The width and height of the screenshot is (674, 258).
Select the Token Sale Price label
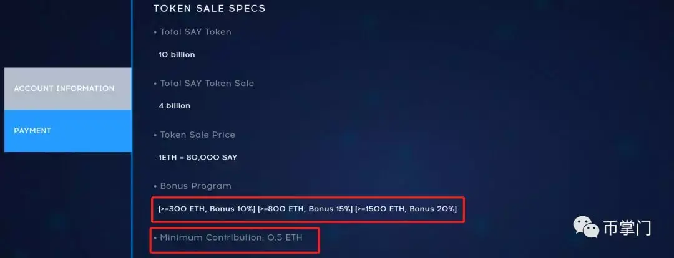(x=197, y=135)
